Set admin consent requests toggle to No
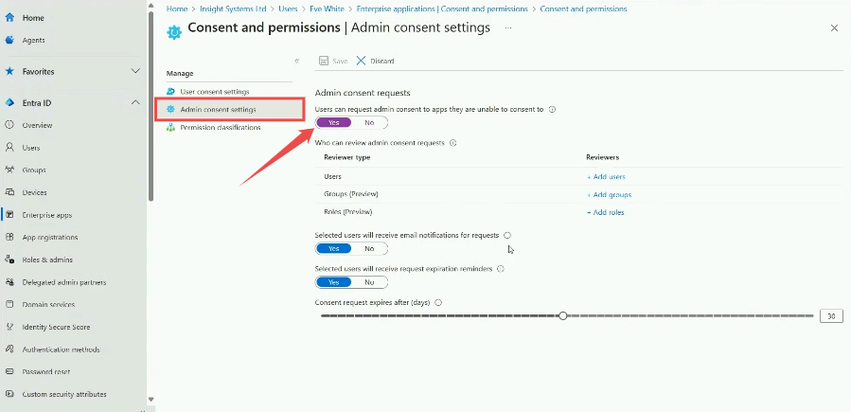Viewport: 851px width, 412px height. 369,122
